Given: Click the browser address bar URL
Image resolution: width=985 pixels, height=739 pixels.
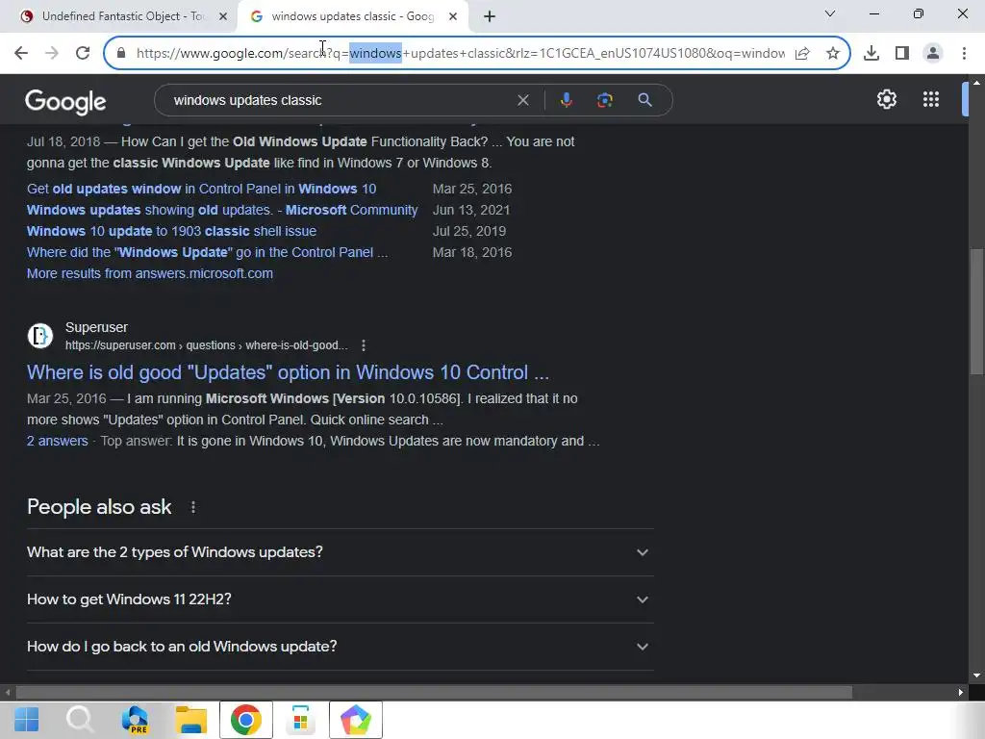Looking at the screenshot, I should [461, 54].
